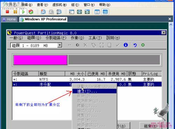Select the Windows XP Professional tab

click(43, 19)
